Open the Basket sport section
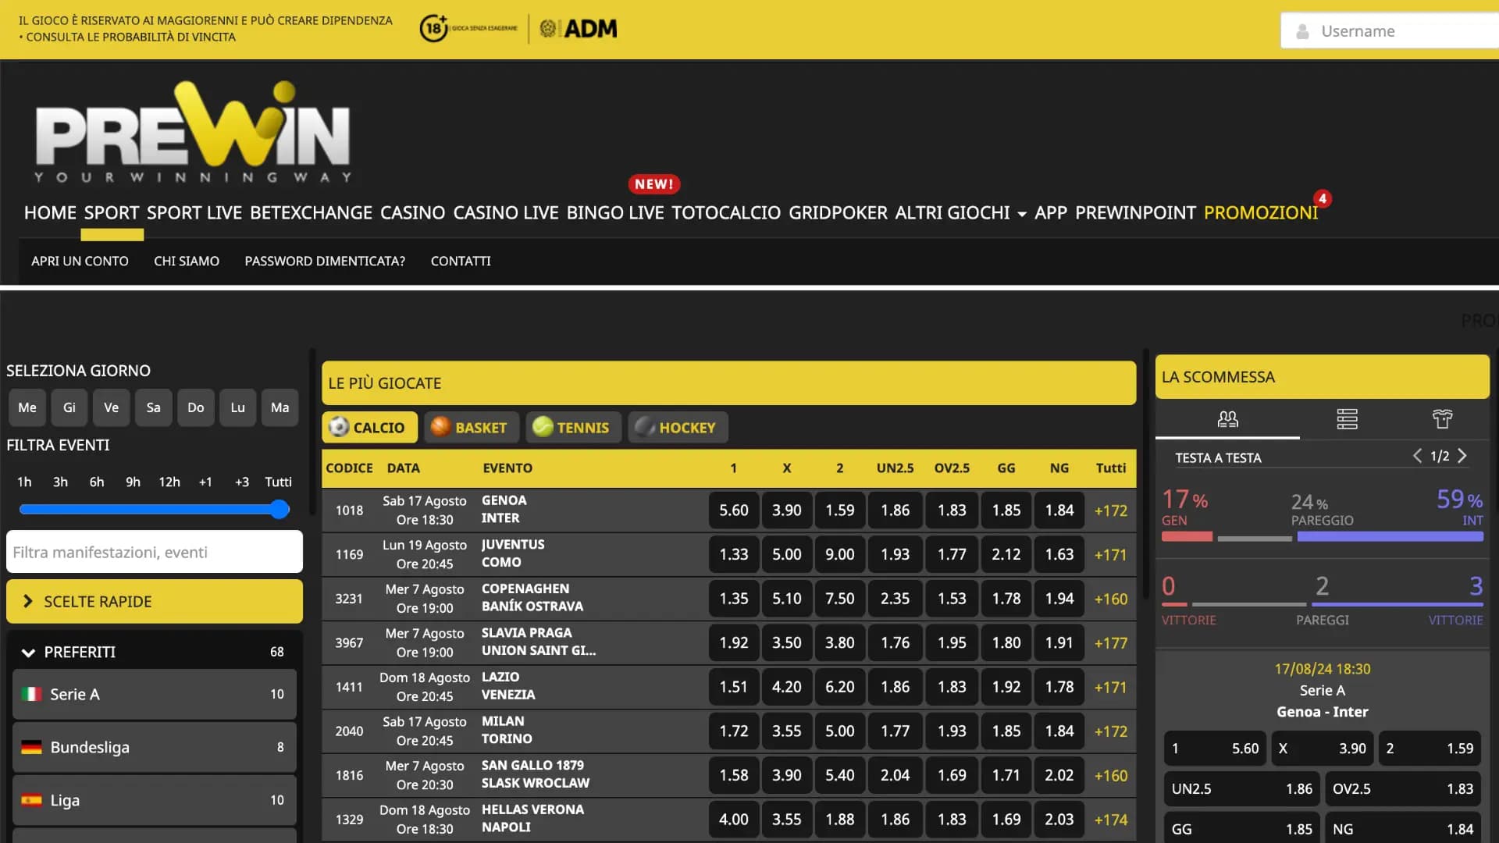1499x843 pixels. 471,427
